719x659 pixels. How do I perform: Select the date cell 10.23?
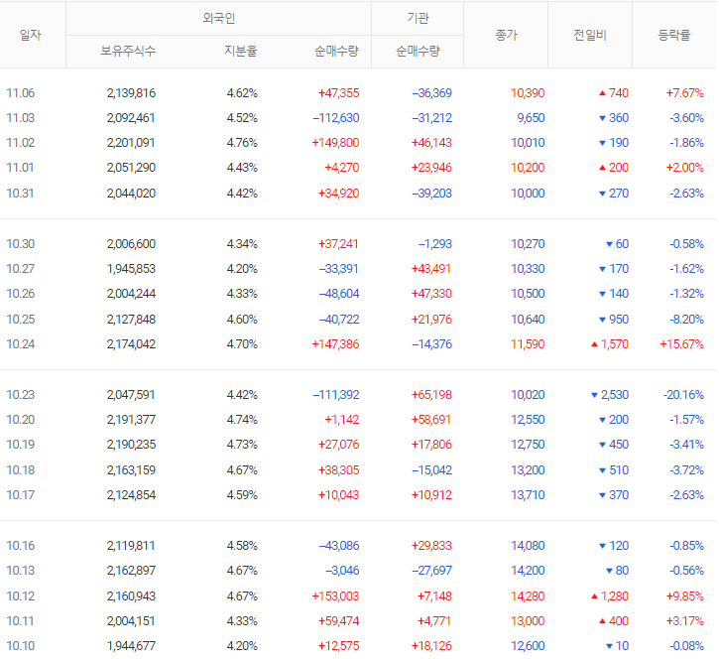tap(21, 394)
